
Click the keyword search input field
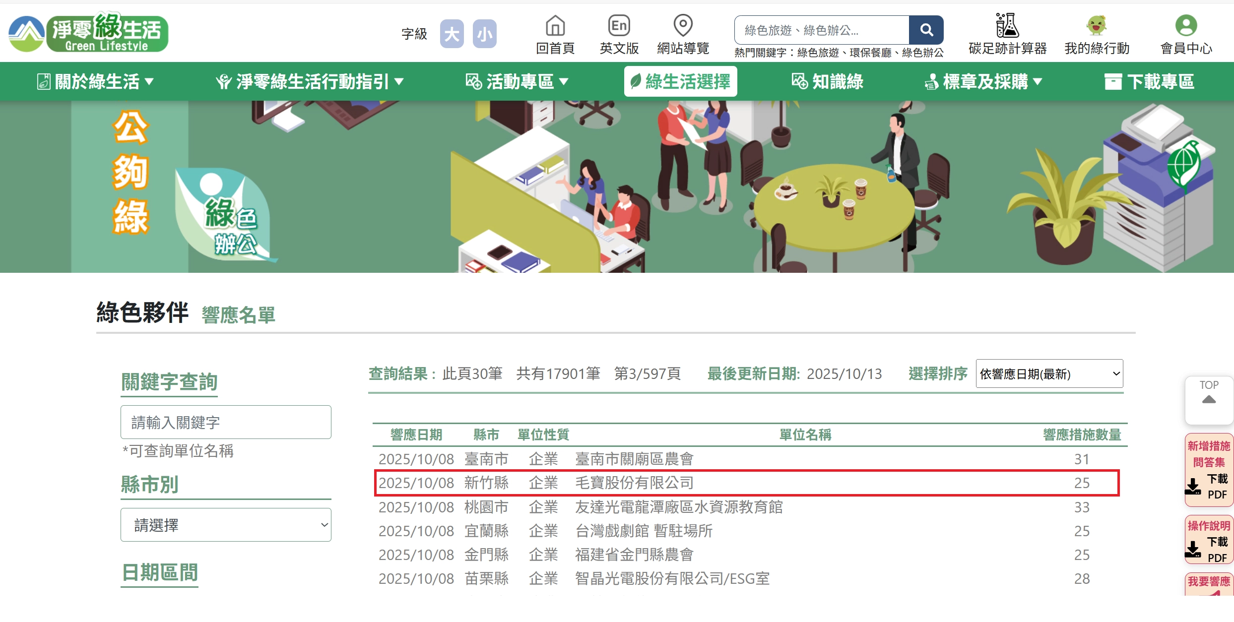click(226, 422)
